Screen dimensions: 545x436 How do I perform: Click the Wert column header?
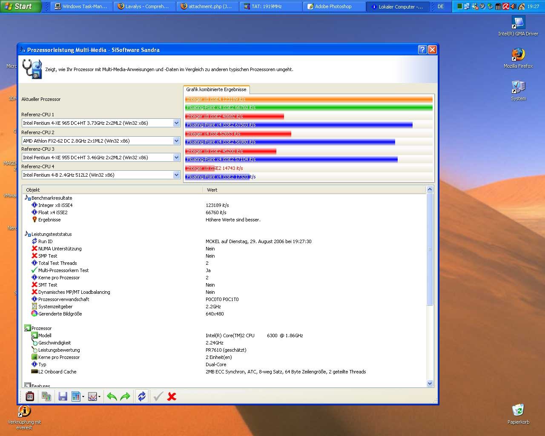314,190
